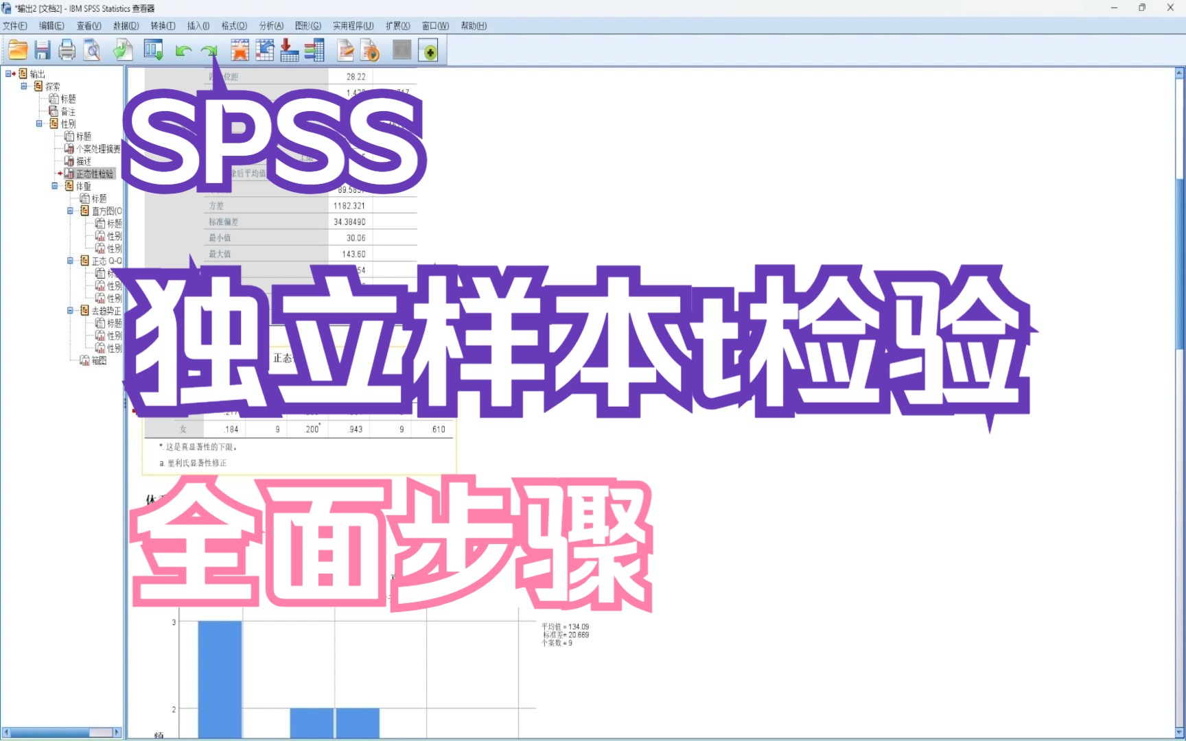Click the Open file folder icon
Image resolution: width=1186 pixels, height=741 pixels.
tap(18, 50)
